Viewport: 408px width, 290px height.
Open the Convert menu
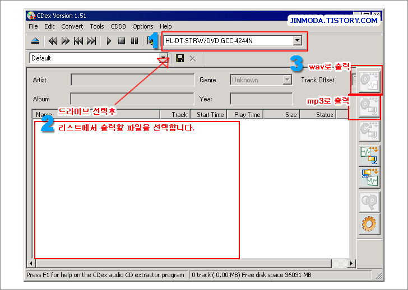pyautogui.click(x=72, y=26)
